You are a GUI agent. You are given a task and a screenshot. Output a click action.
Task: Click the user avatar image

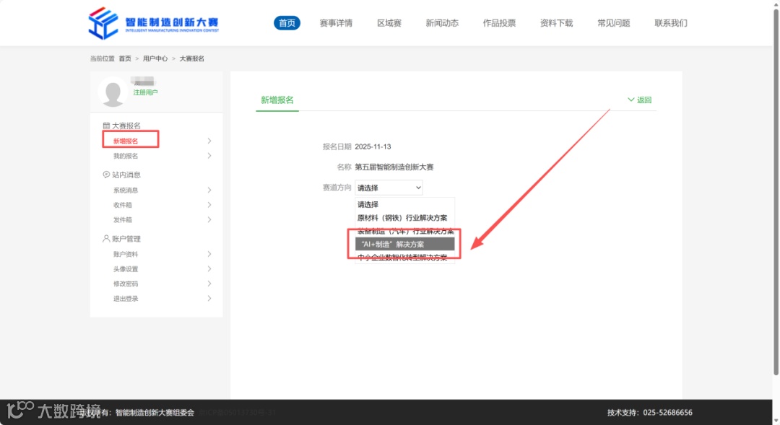coord(113,92)
